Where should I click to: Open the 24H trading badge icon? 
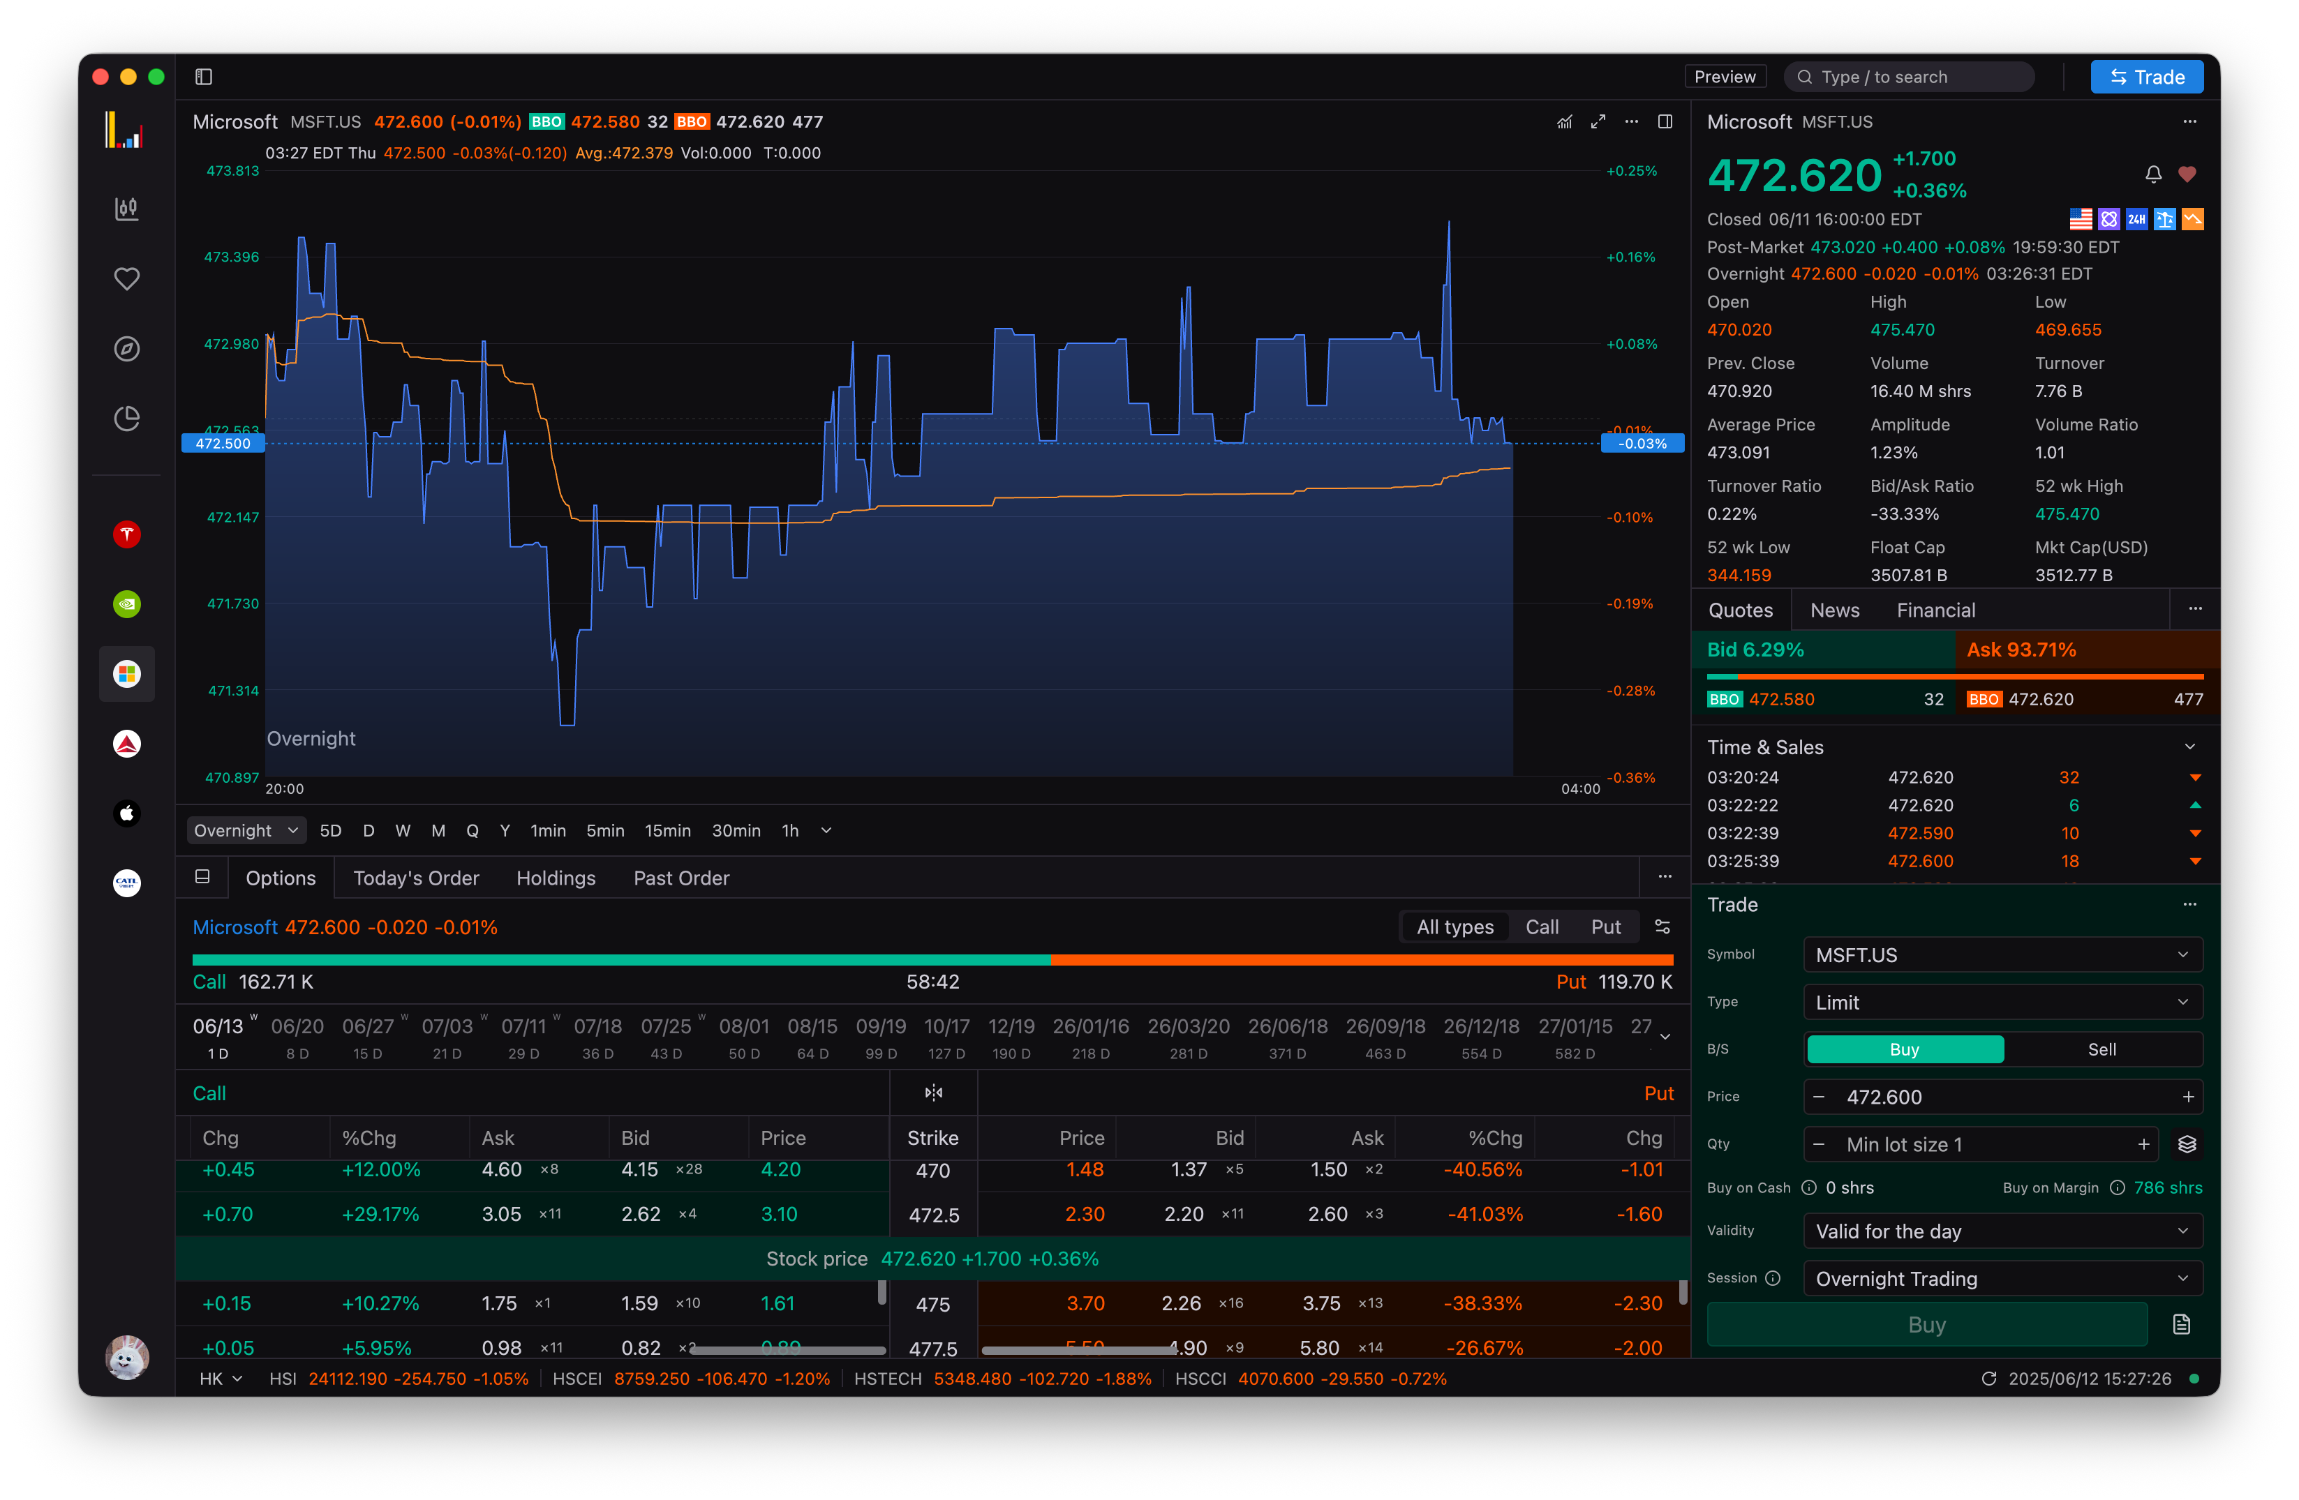[2136, 218]
